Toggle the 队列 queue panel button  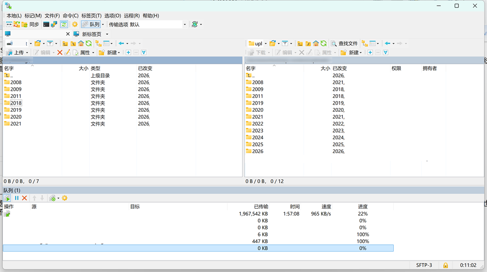pyautogui.click(x=91, y=24)
